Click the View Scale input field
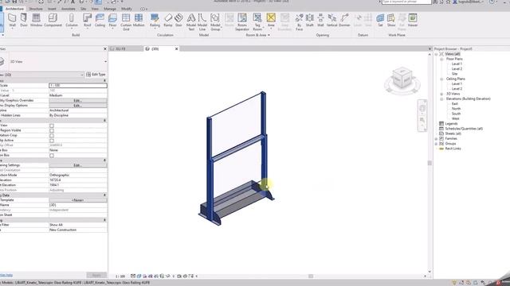Screen dimensions: 510x286 point(78,85)
